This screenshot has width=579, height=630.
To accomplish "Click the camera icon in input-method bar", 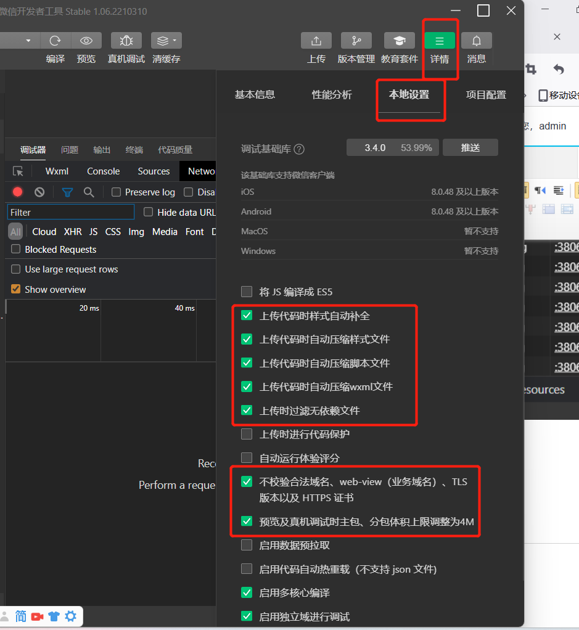I will (38, 616).
